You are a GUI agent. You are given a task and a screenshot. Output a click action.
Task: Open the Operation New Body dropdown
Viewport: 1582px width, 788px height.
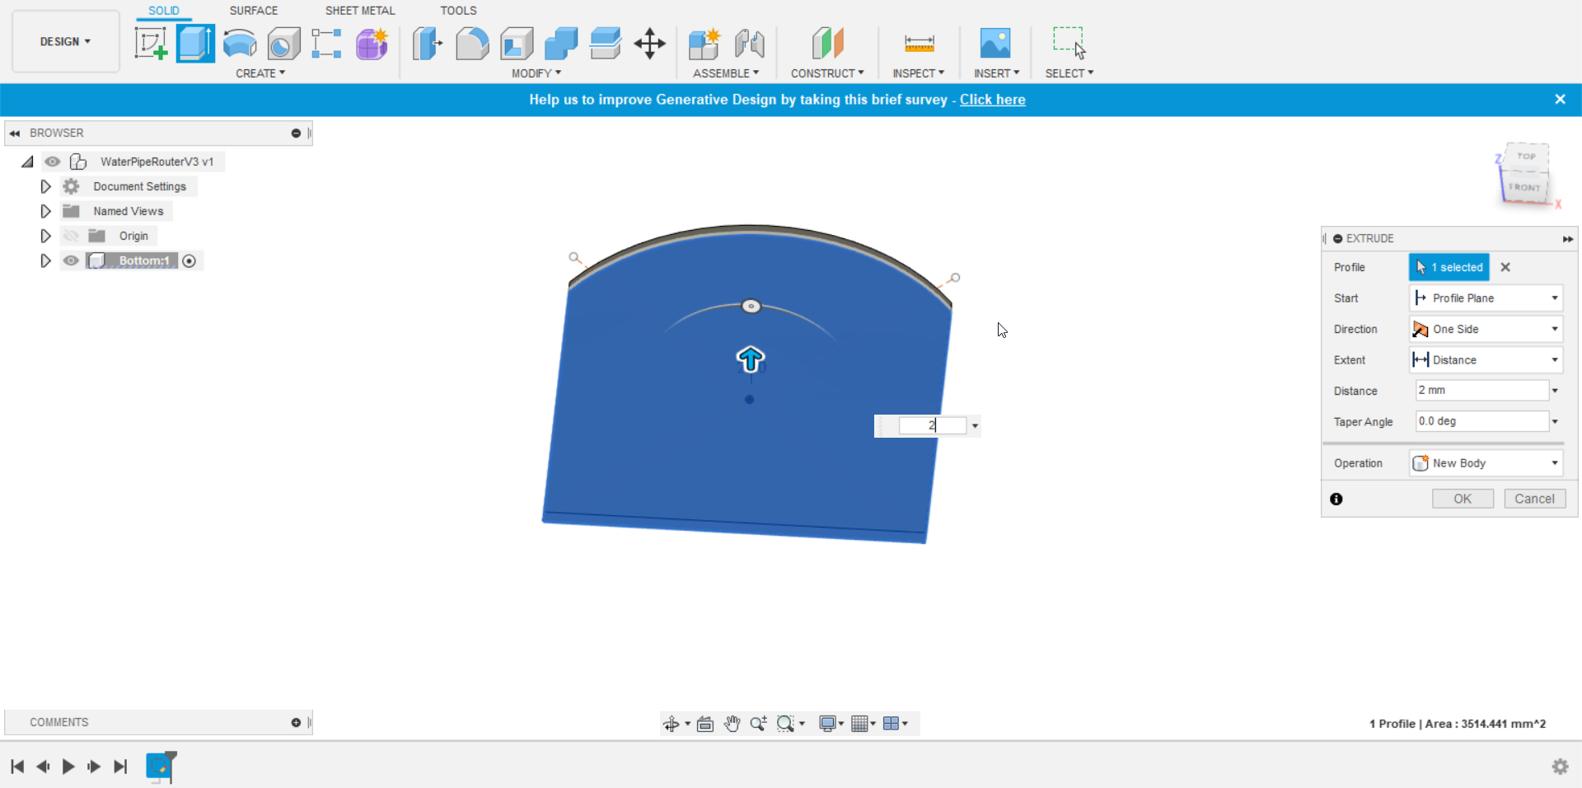1486,463
